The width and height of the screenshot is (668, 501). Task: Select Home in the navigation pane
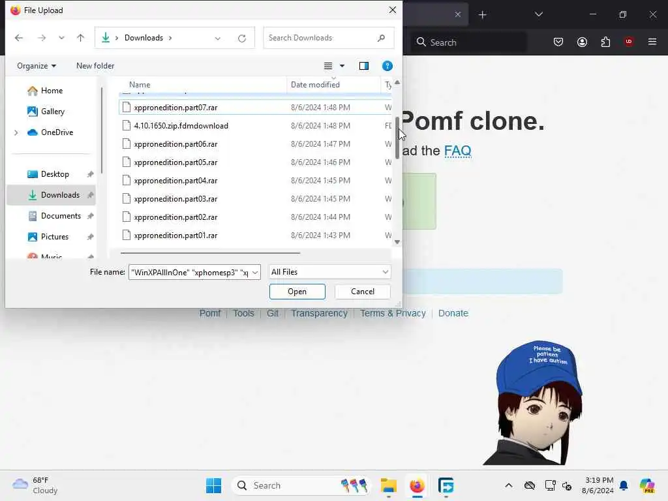[52, 91]
